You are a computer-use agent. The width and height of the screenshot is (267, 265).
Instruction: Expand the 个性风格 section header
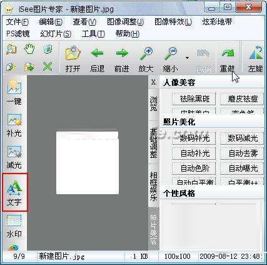(212, 193)
